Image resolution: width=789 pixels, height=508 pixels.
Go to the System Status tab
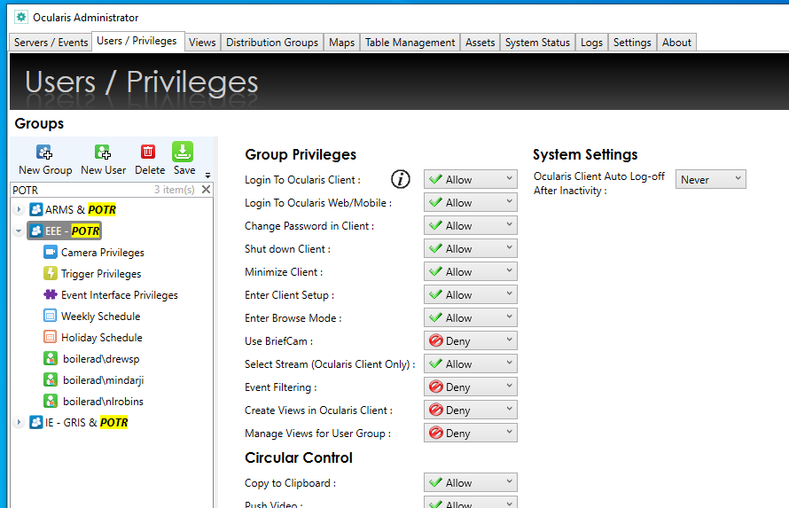coord(537,43)
